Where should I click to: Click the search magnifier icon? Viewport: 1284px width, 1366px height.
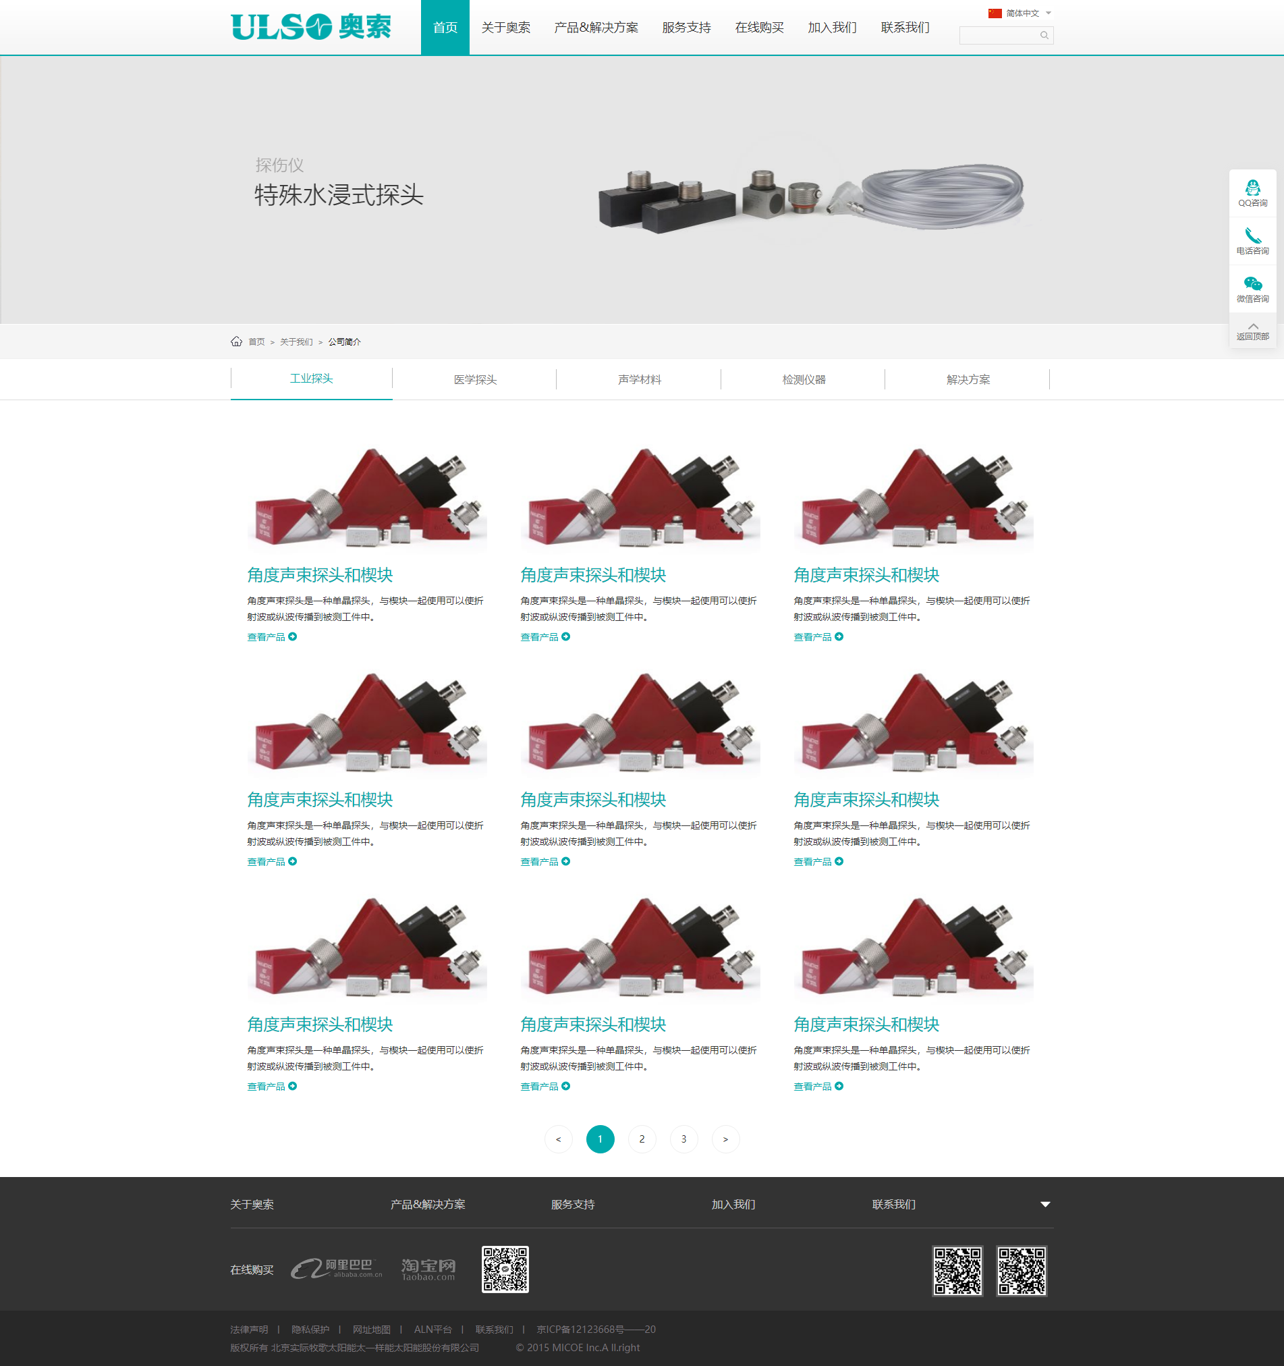click(x=1044, y=36)
